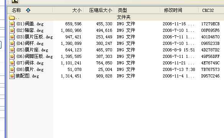
Task: Click compressed size 465,970
Action: (104, 50)
